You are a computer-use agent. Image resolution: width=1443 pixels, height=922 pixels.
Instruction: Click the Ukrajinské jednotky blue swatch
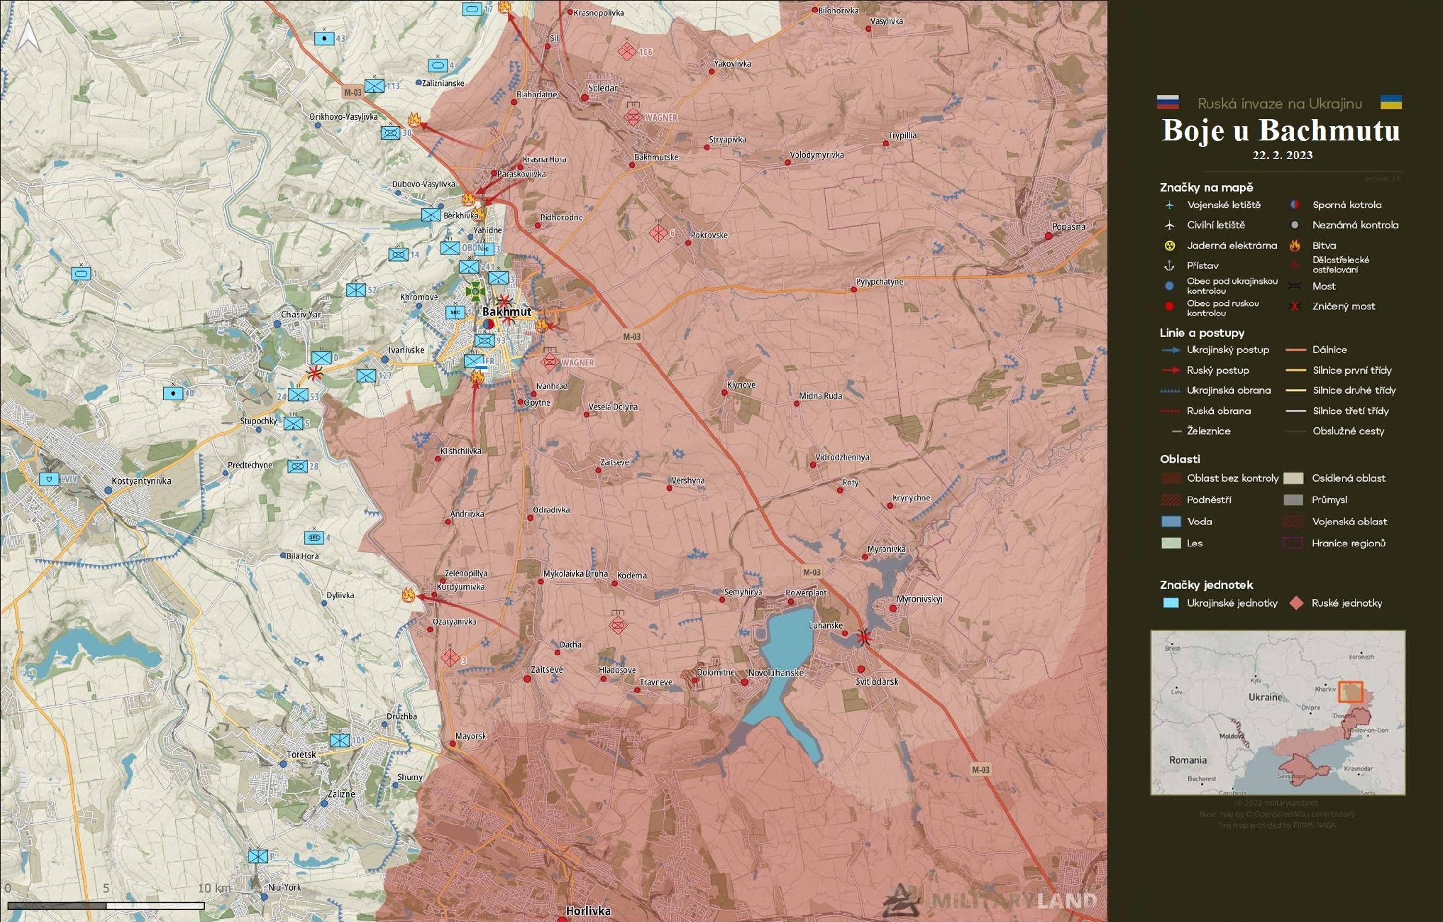coord(1171,603)
